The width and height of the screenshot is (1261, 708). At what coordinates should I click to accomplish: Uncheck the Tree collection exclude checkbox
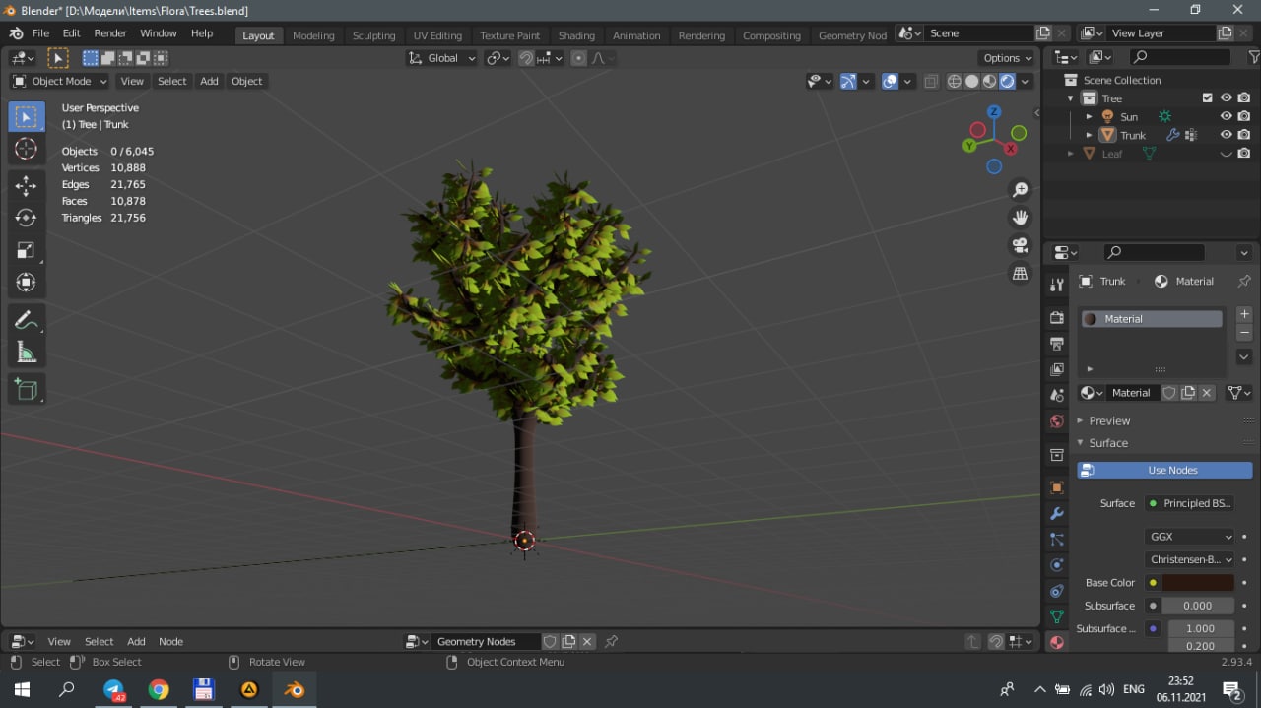pos(1207,98)
